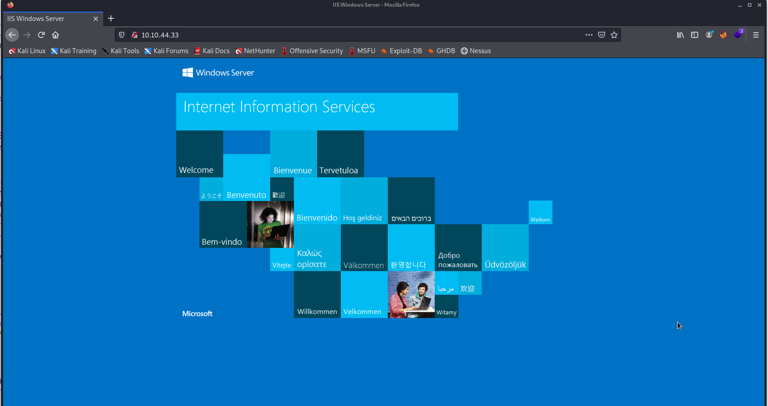Select the IIS Windows Server tab
Screen dimensions: 768x406
53,19
